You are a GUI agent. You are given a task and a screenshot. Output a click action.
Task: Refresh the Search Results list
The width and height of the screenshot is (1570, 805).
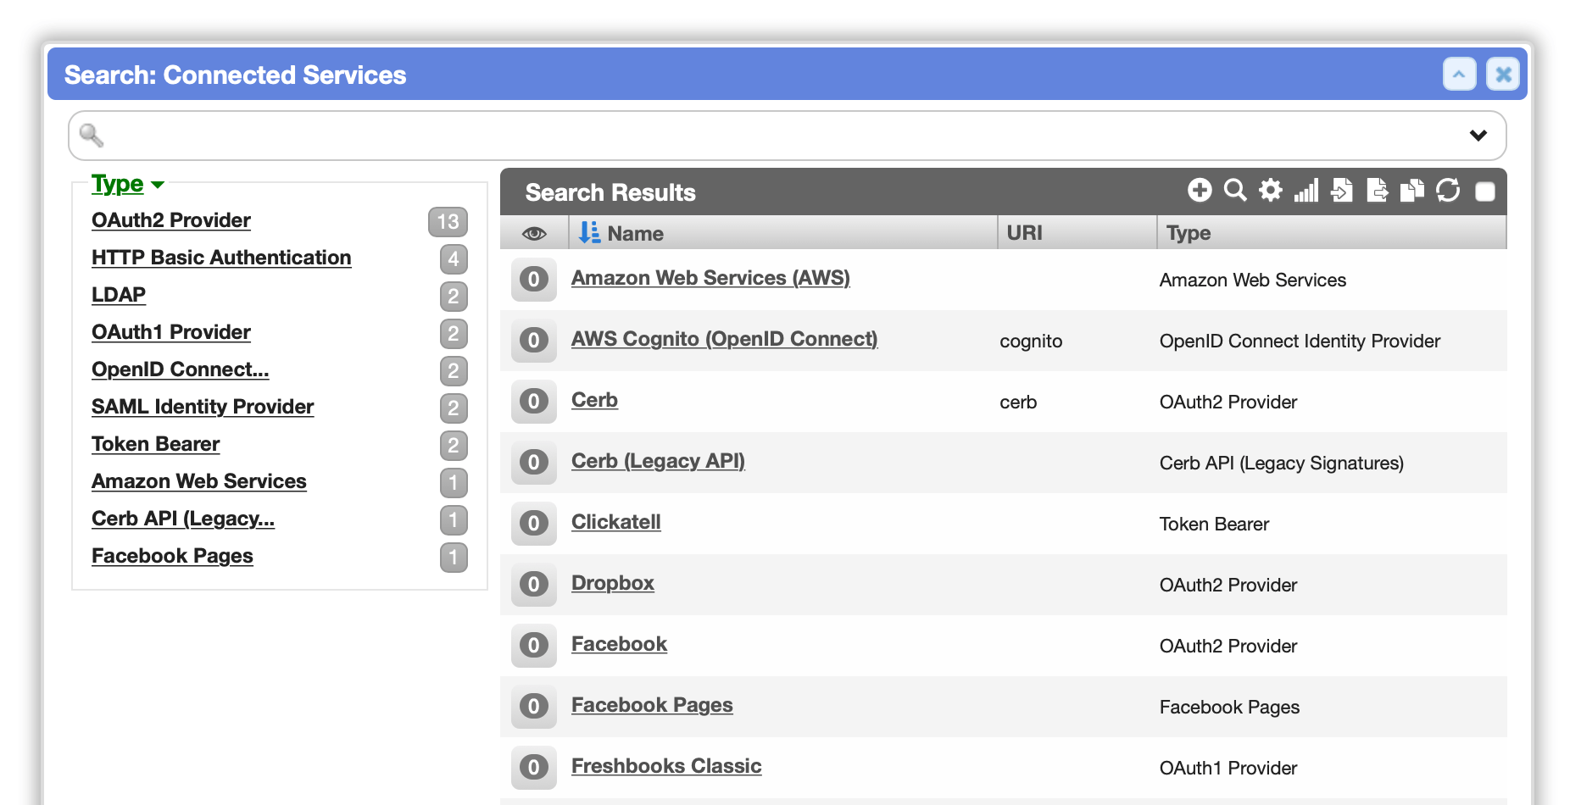pos(1448,190)
